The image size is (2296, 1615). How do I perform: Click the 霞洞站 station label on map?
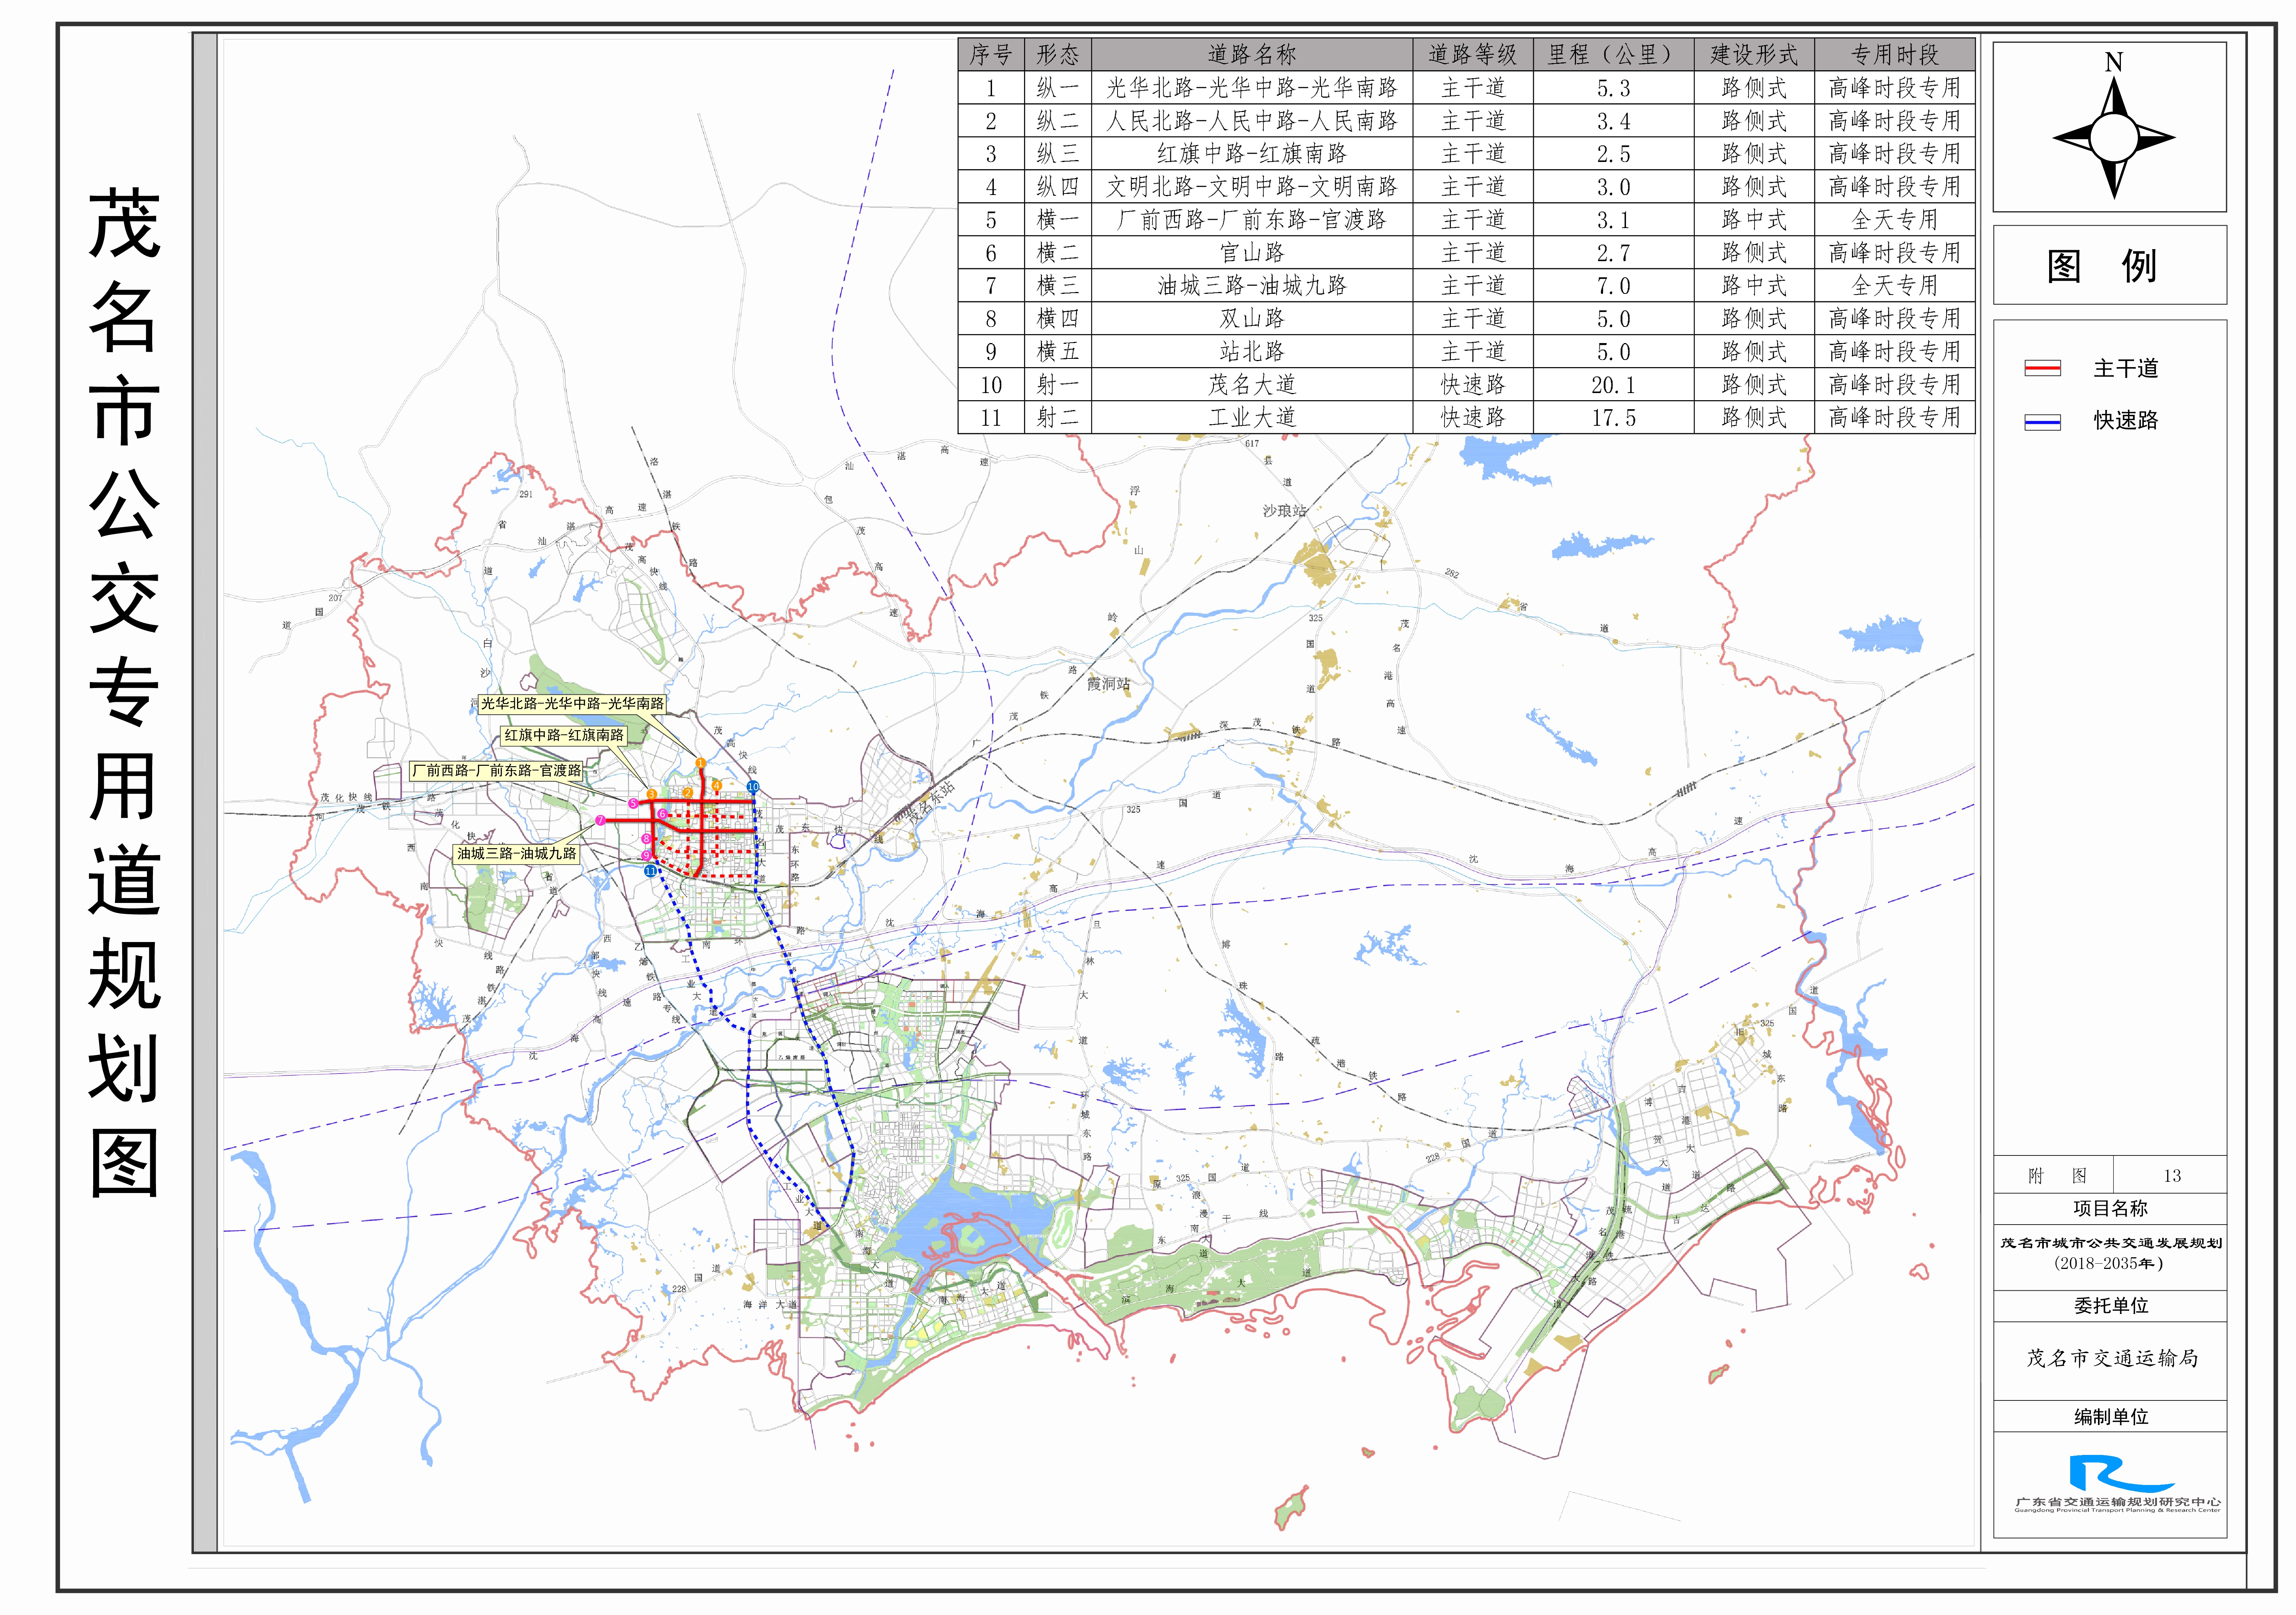(1109, 684)
